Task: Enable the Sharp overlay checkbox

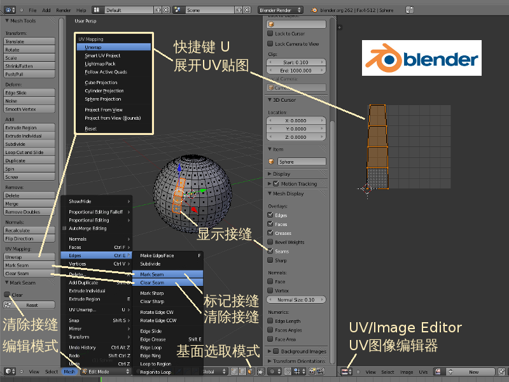Action: point(270,260)
